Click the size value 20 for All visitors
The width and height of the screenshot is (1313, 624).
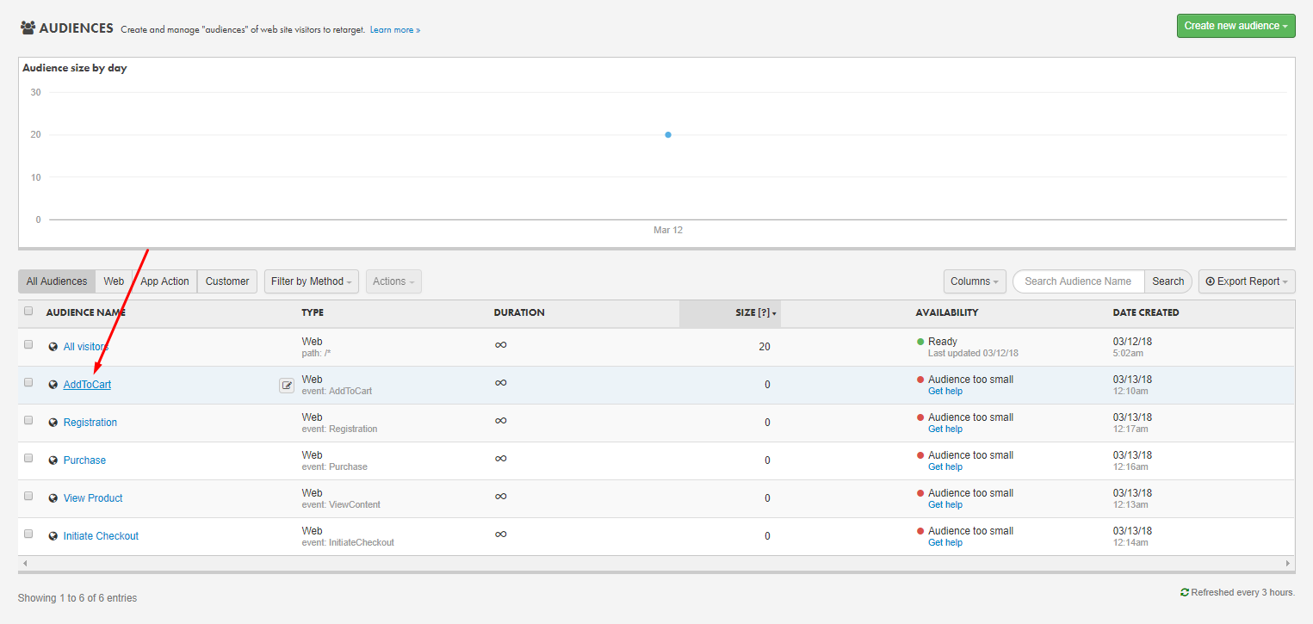[x=765, y=347]
